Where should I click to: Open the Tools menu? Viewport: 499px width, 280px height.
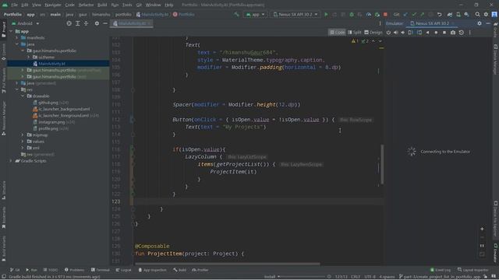(127, 5)
